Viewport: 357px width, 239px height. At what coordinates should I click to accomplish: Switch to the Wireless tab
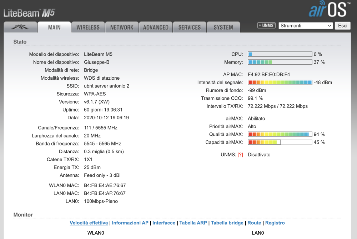[88, 27]
